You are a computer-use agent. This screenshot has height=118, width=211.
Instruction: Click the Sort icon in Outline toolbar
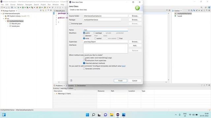(x=192, y=10)
